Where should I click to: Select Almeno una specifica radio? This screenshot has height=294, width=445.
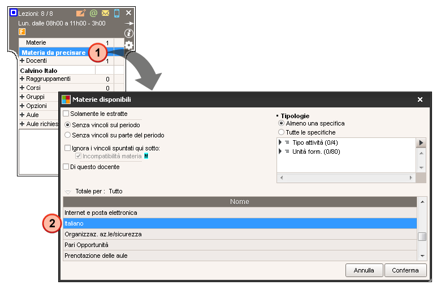click(281, 123)
